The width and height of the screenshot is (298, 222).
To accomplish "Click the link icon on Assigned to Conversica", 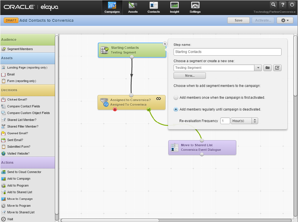I will tap(158, 98).
